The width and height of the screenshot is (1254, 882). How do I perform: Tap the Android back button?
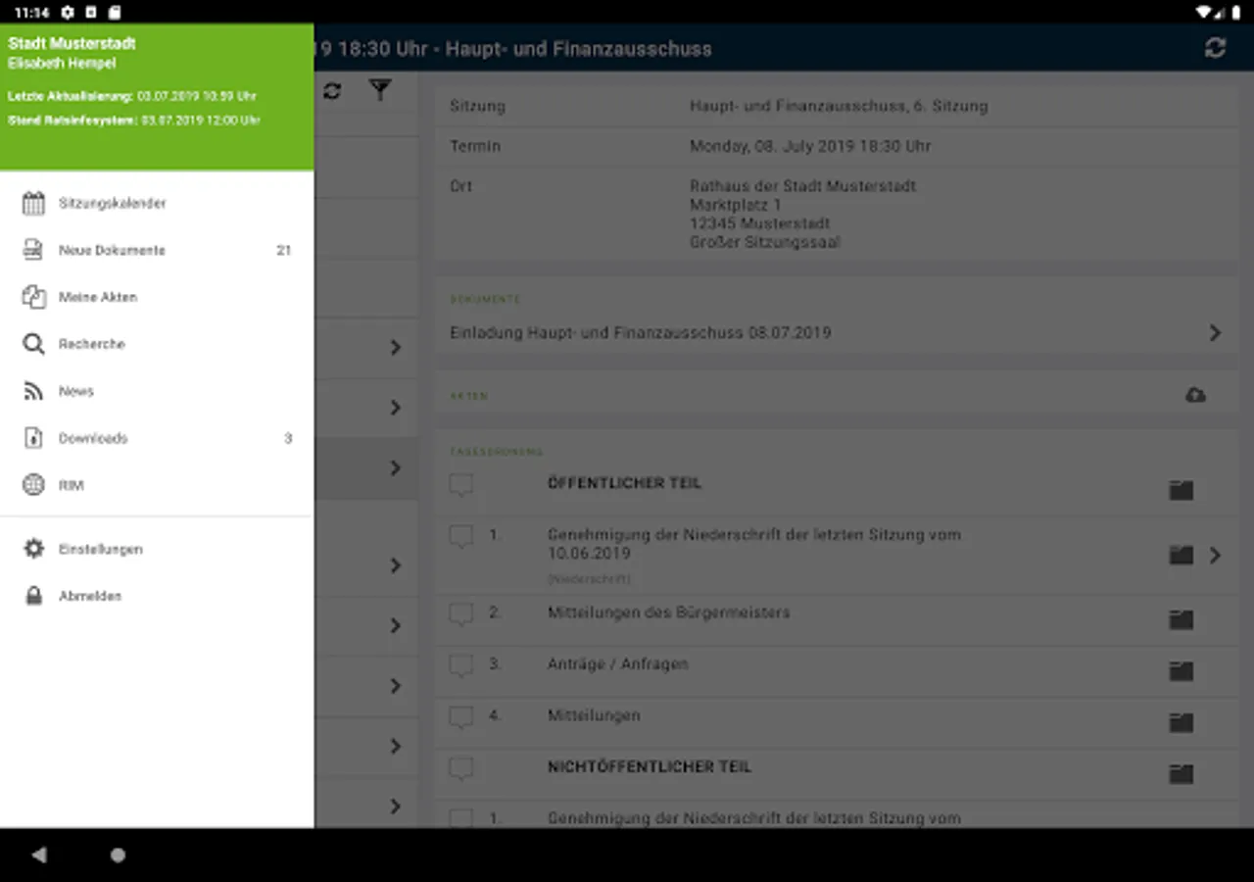(x=39, y=855)
